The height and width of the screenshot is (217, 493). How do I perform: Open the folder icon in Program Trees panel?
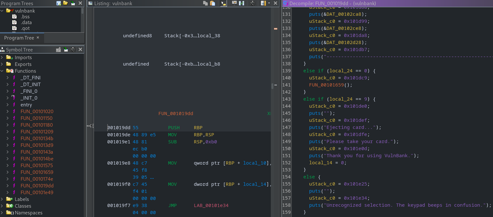[x=66, y=4]
